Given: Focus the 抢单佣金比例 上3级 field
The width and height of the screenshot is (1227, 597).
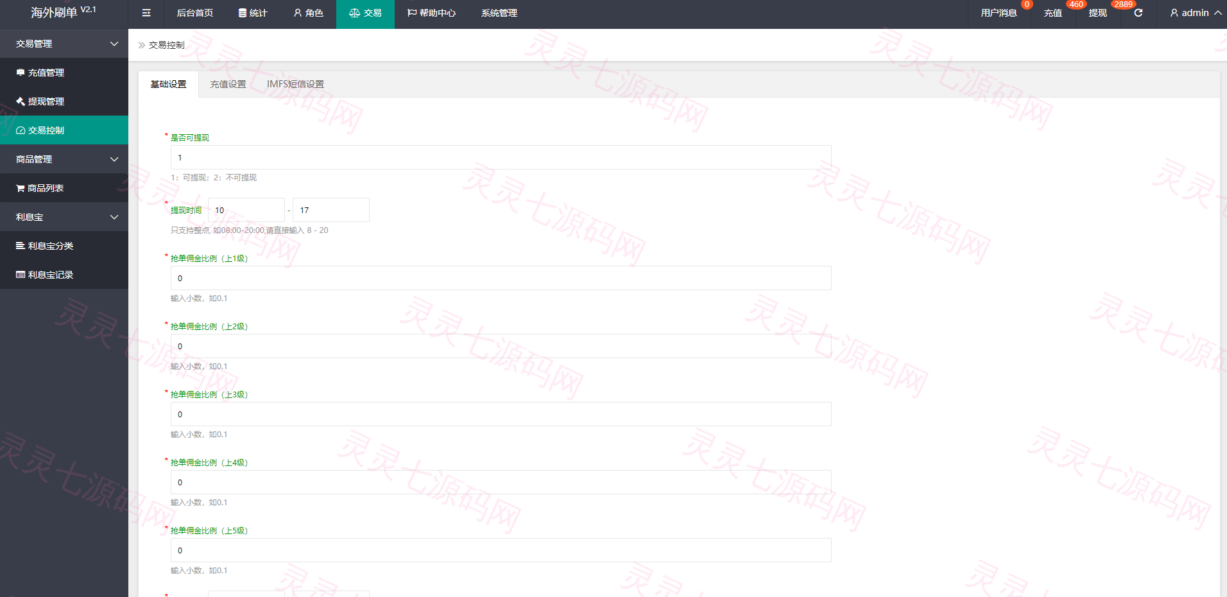Looking at the screenshot, I should [x=501, y=414].
